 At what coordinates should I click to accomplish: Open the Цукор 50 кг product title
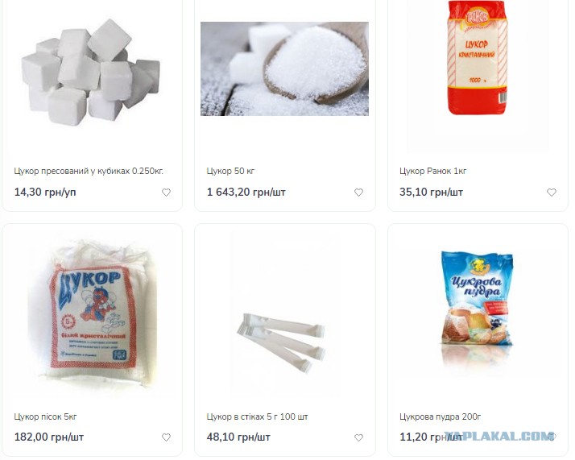click(x=230, y=171)
